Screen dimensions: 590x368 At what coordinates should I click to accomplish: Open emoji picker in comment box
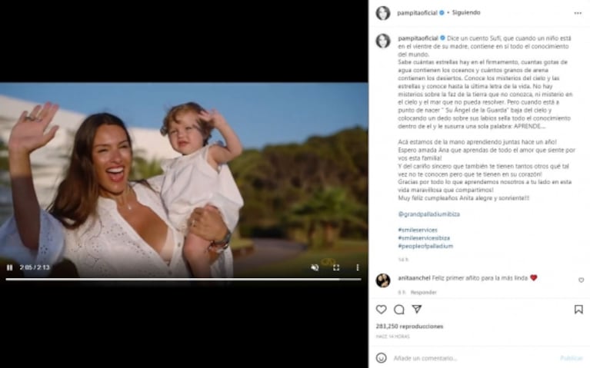[x=382, y=358]
